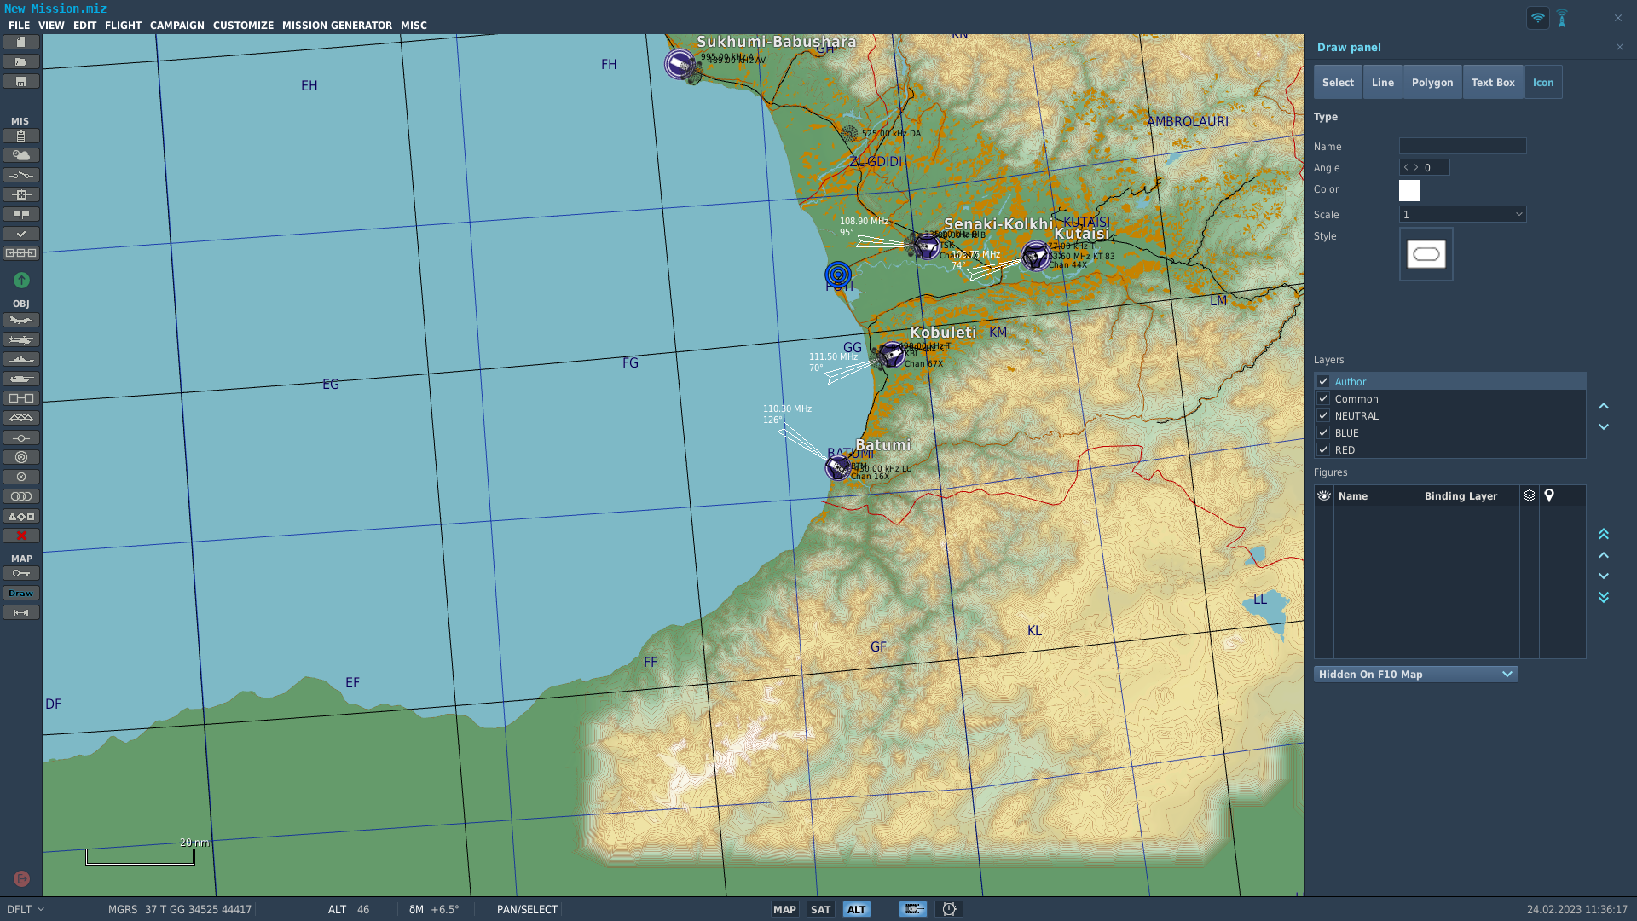Open the Scale dropdown
This screenshot has height=921, width=1637.
1462,214
